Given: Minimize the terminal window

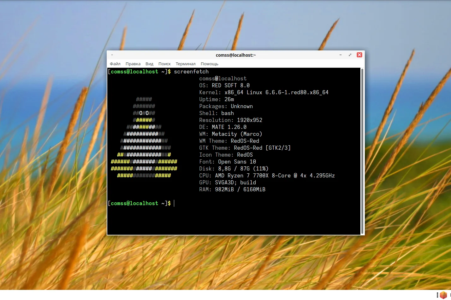Looking at the screenshot, I should pos(341,55).
